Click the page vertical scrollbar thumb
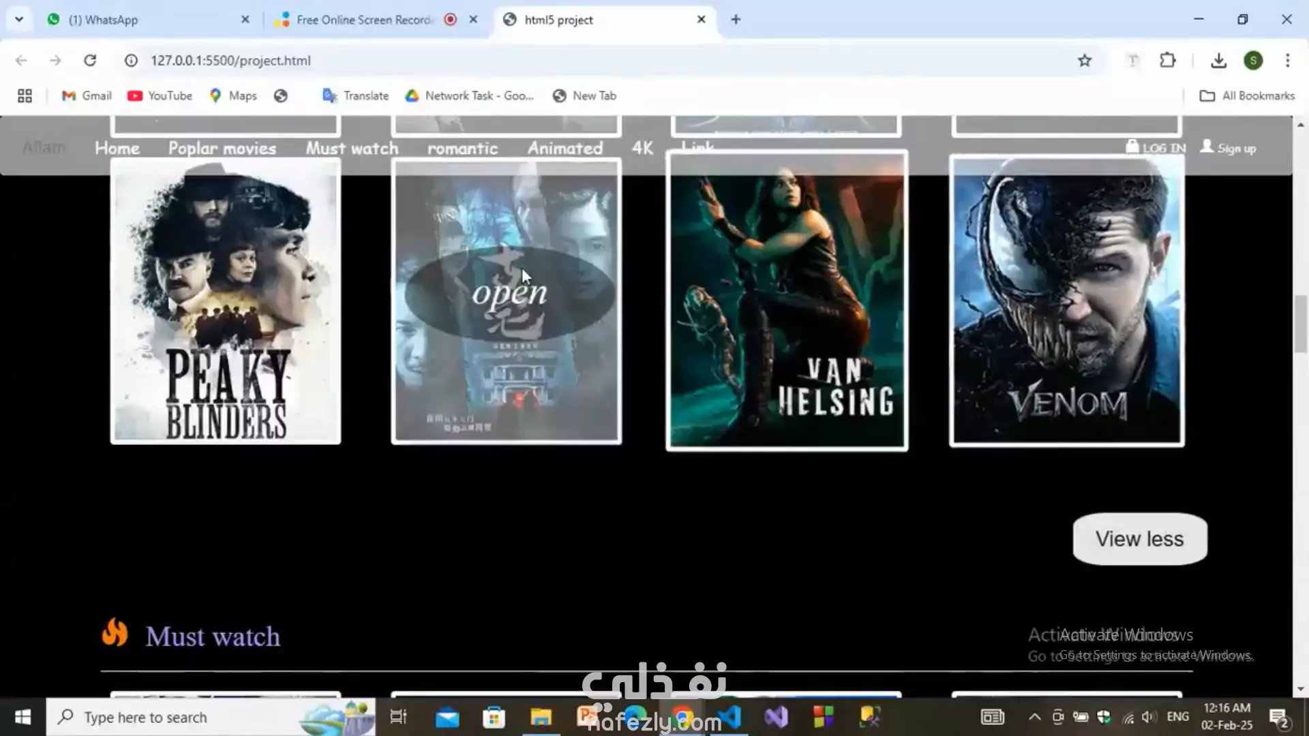The width and height of the screenshot is (1309, 736). coord(1301,324)
